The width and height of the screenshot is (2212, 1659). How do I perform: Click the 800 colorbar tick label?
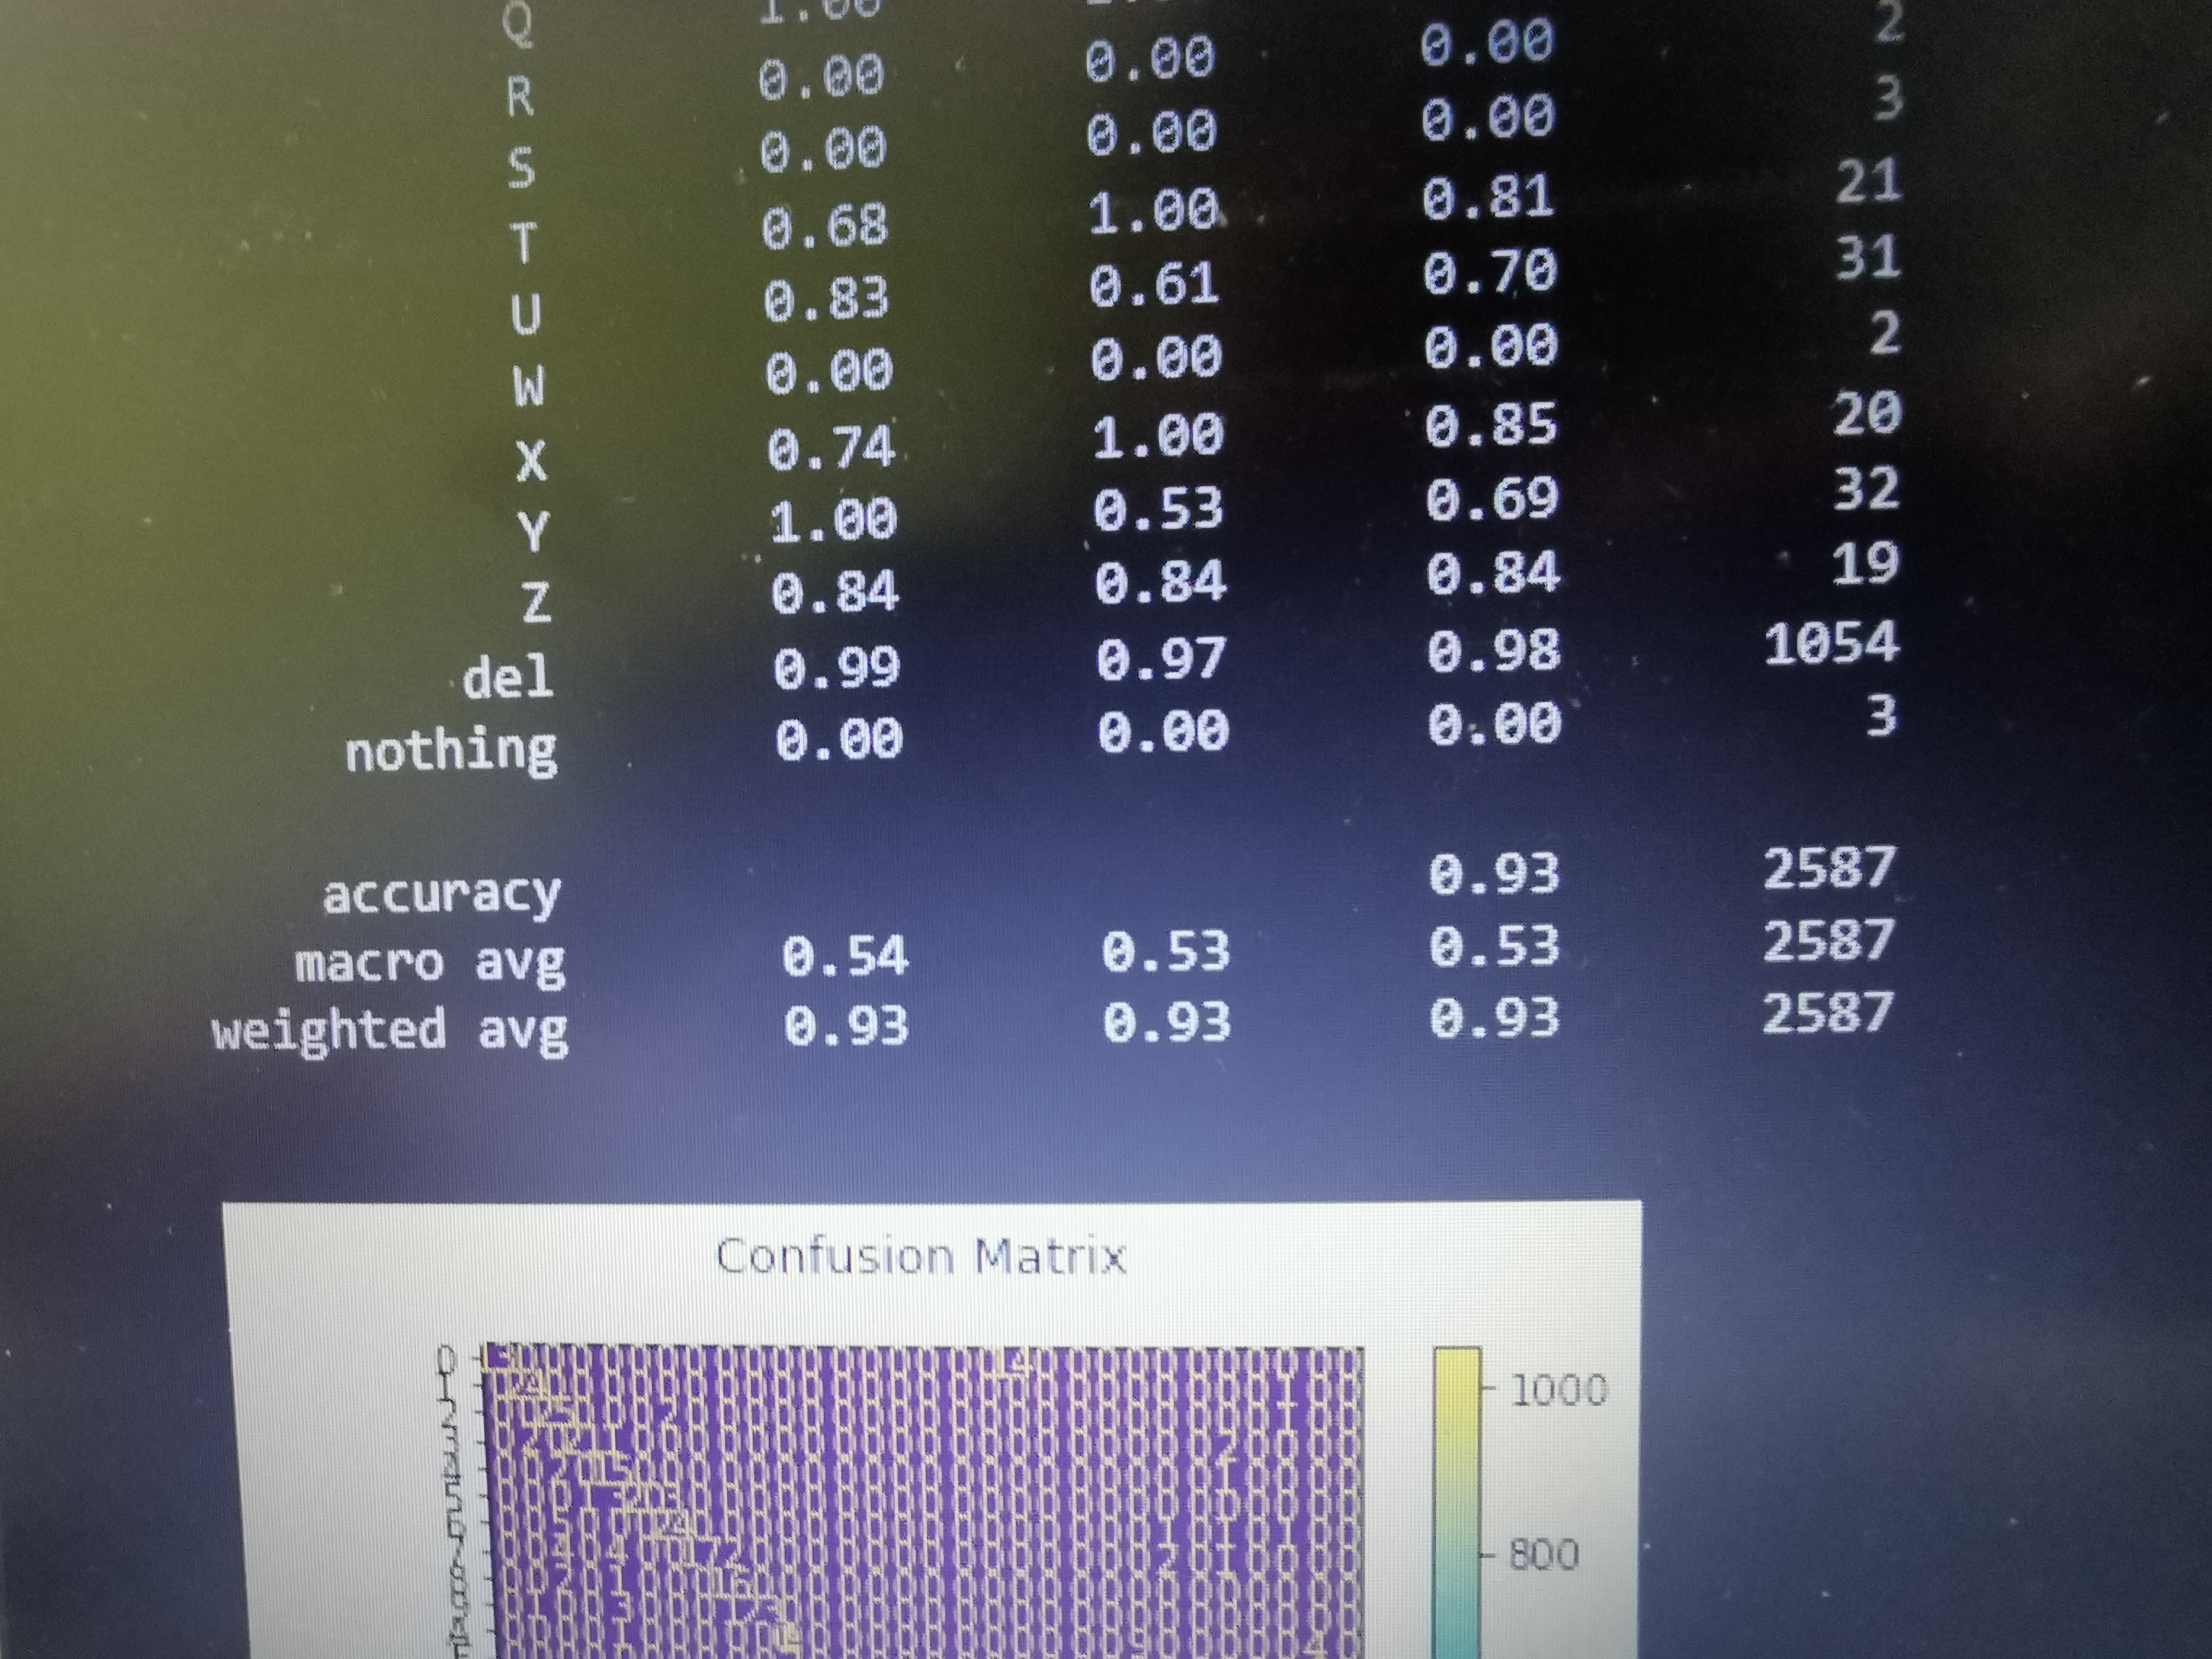[1544, 1554]
